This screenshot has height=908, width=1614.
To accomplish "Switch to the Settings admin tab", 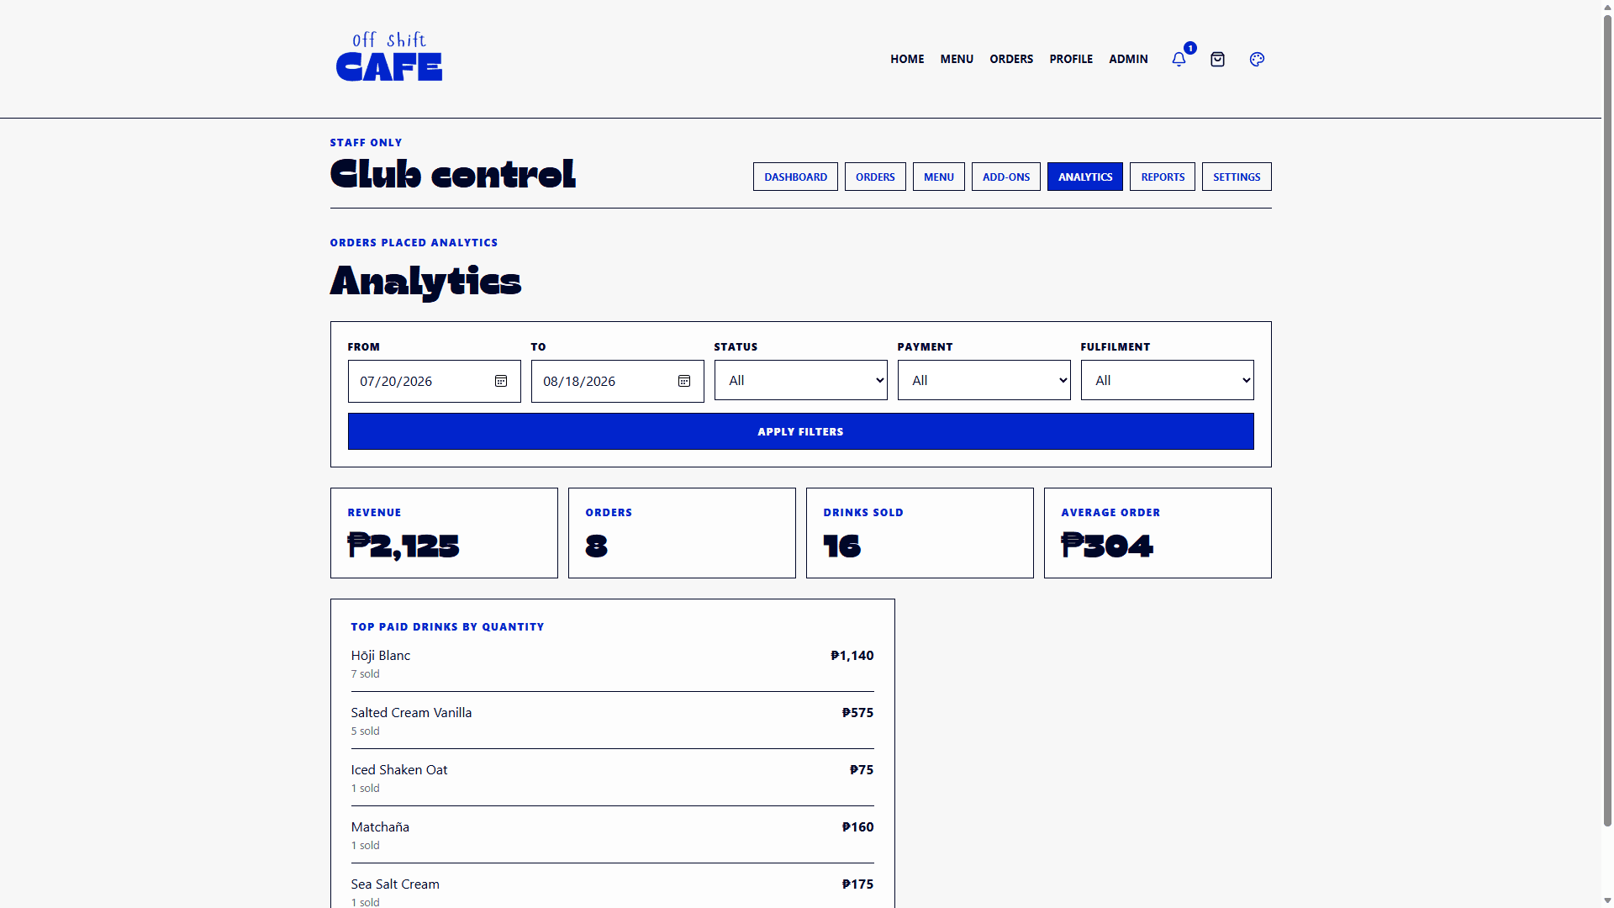I will (x=1237, y=177).
